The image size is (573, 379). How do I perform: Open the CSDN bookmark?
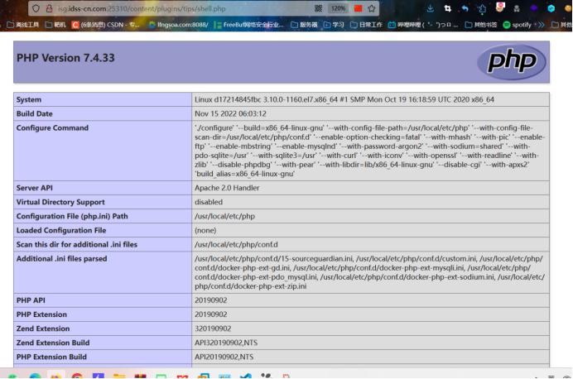tap(106, 25)
